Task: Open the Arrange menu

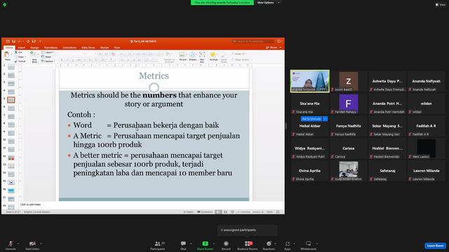Action: (213, 56)
